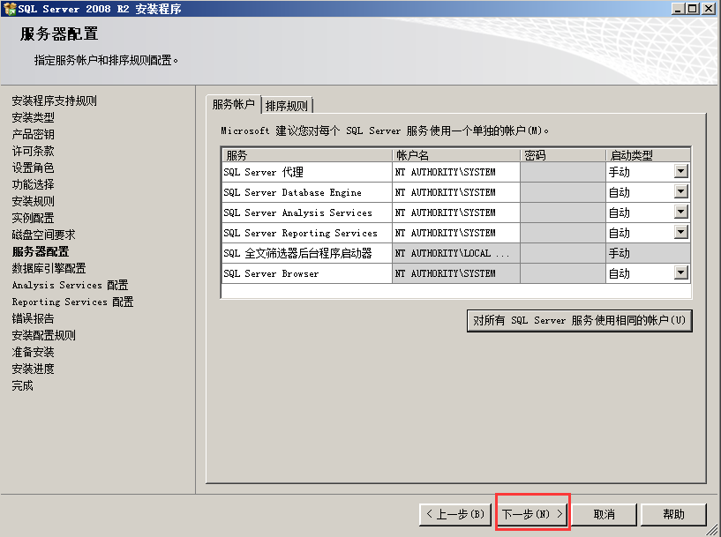Click 安装进度 step in sidebar
The height and width of the screenshot is (537, 721).
(x=34, y=369)
